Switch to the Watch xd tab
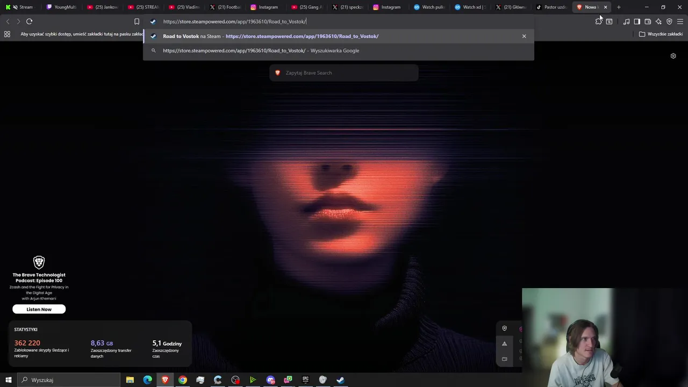This screenshot has width=688, height=387. coord(470,7)
